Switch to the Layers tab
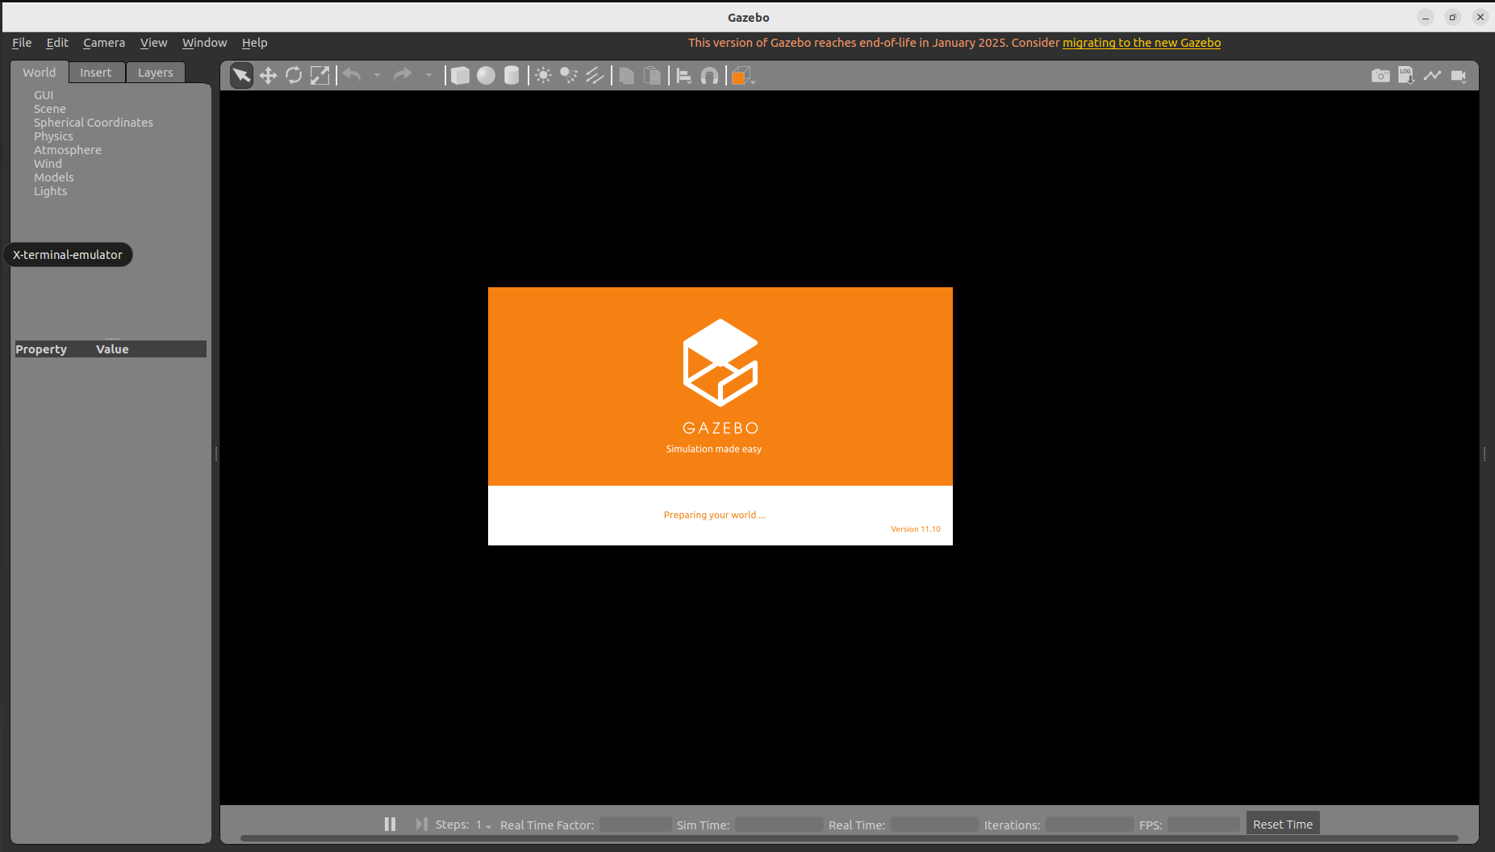The image size is (1495, 852). pos(156,73)
